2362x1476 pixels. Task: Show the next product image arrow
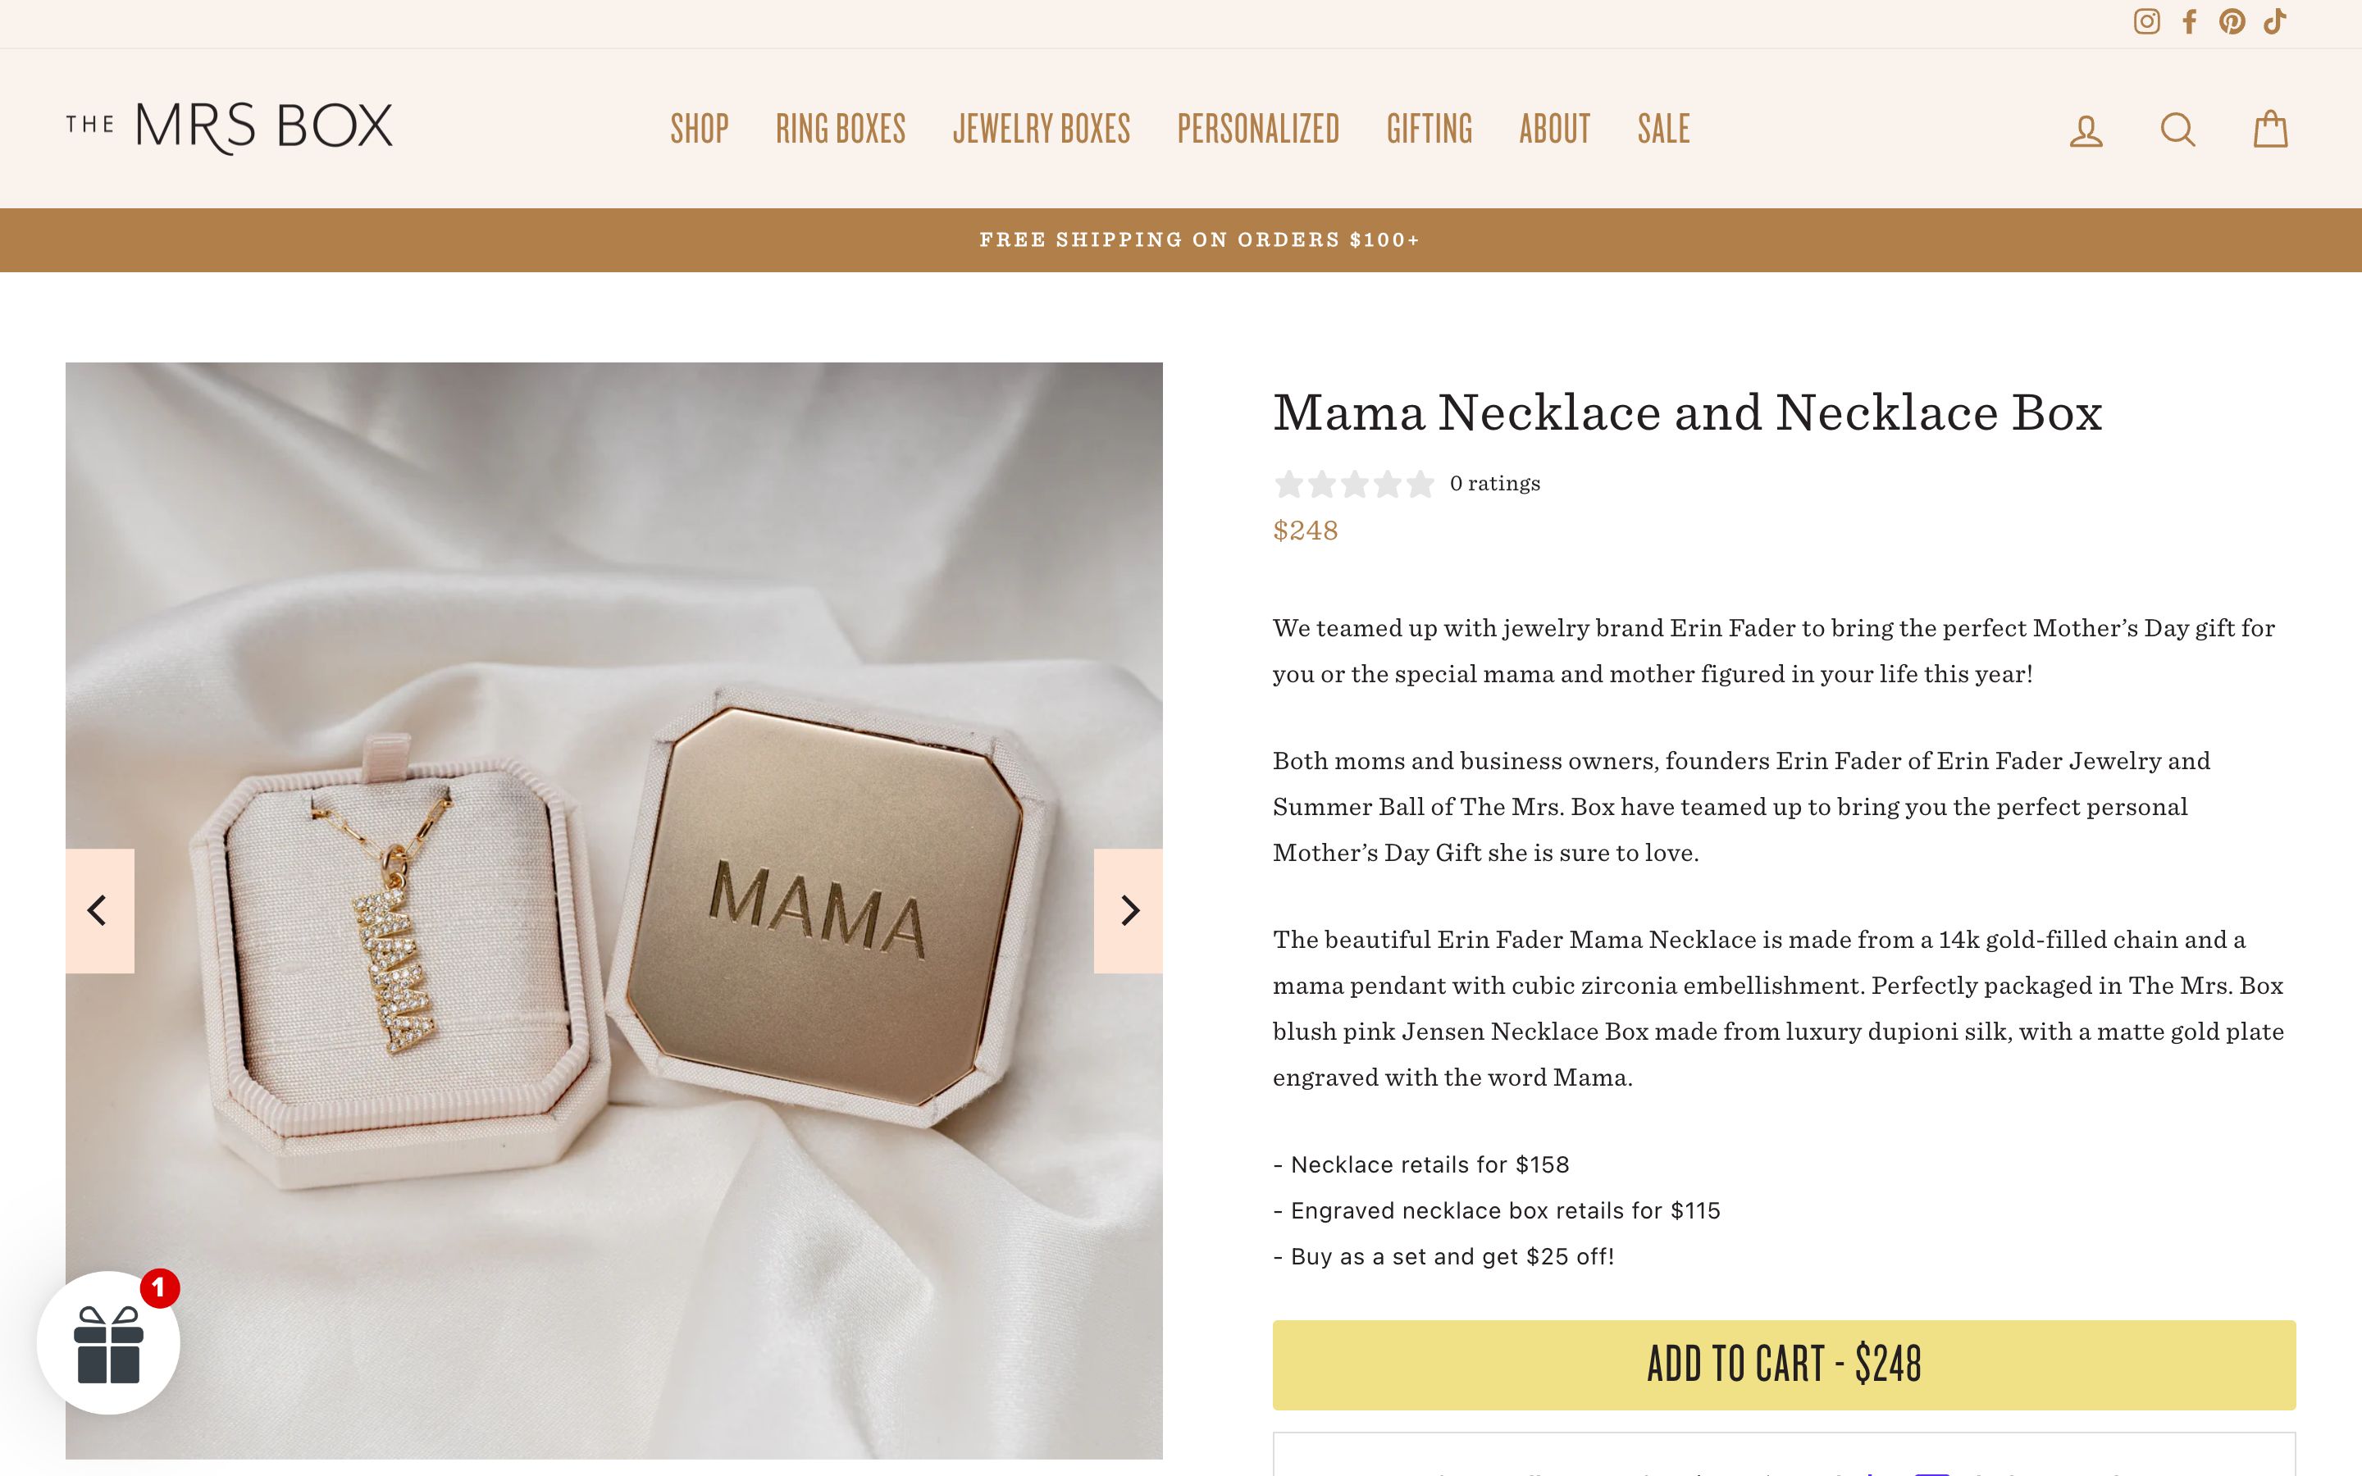click(1130, 910)
